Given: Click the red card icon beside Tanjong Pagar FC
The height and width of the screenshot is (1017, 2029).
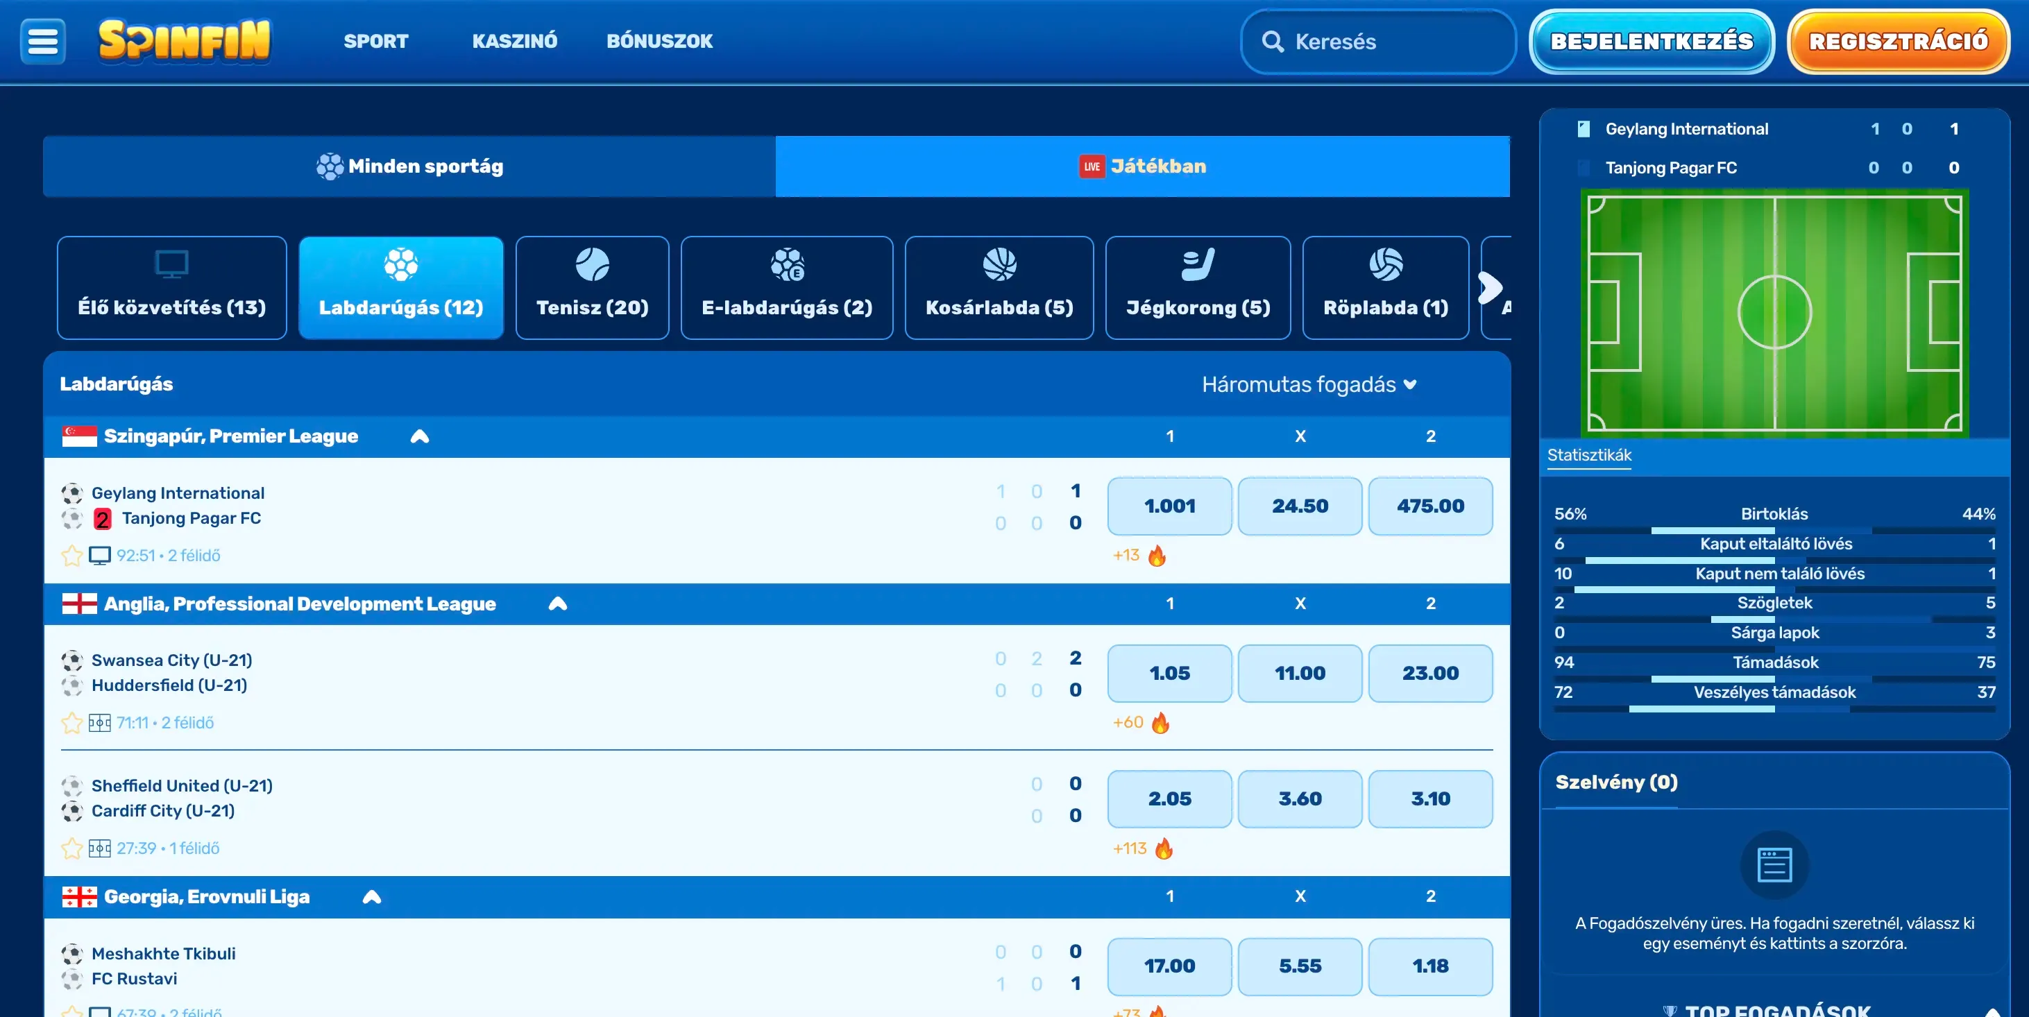Looking at the screenshot, I should pos(103,519).
